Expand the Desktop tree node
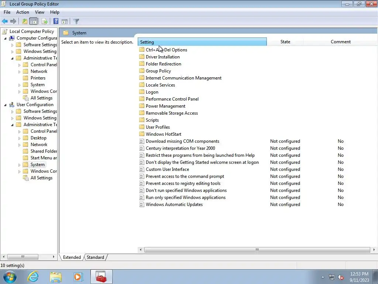 (19, 138)
